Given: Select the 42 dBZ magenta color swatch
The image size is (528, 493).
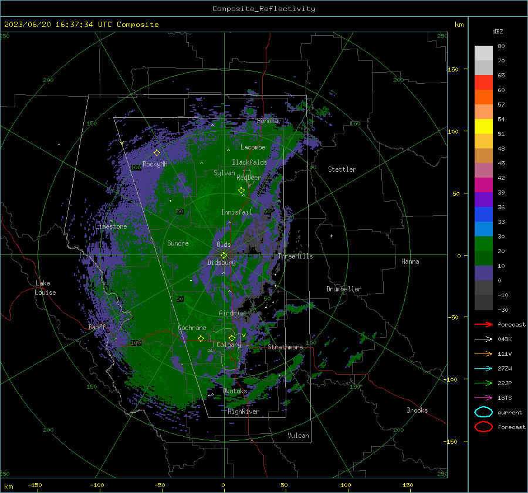Looking at the screenshot, I should point(483,185).
